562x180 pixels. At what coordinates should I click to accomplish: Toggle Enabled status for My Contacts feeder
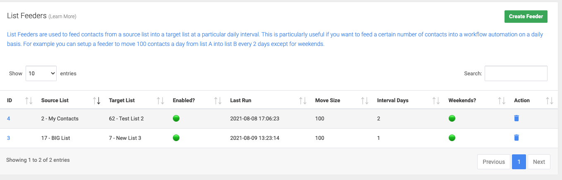(176, 118)
